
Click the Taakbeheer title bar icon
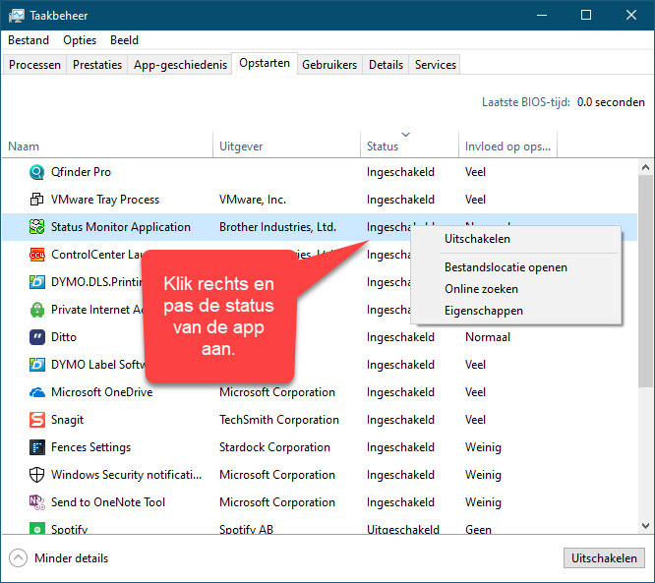coord(17,16)
